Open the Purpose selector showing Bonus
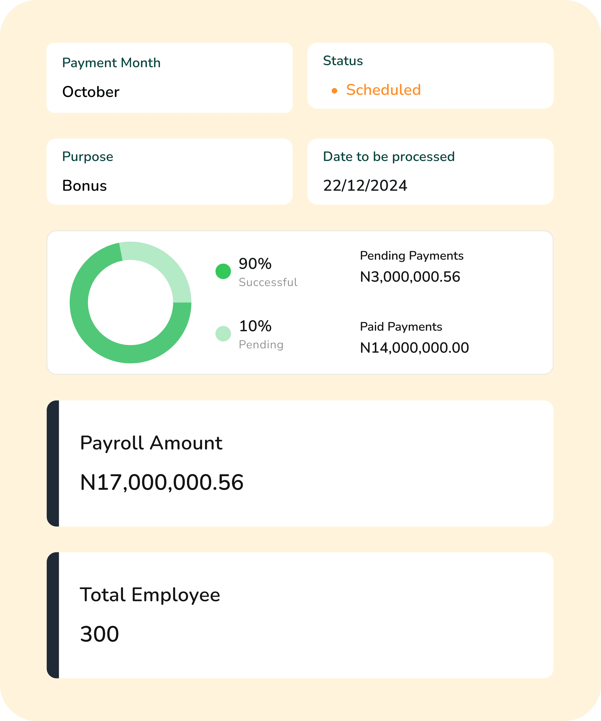Image resolution: width=601 pixels, height=721 pixels. 170,171
